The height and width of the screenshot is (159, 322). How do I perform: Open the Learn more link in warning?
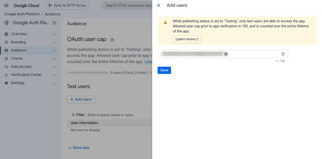pos(187,39)
